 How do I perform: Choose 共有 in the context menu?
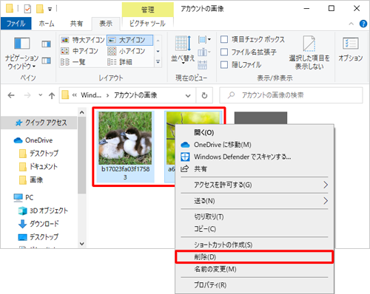point(255,169)
